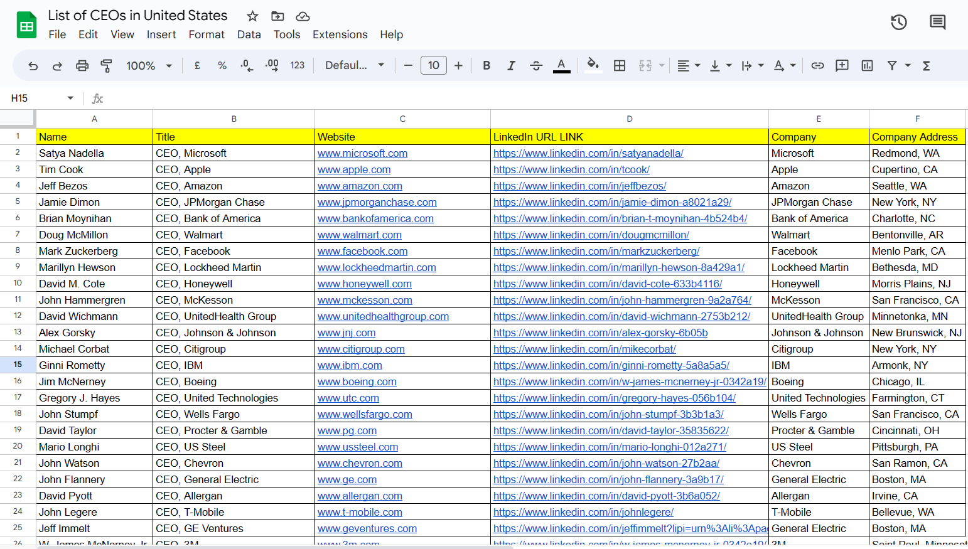Open the Data menu
The height and width of the screenshot is (549, 968).
pyautogui.click(x=249, y=35)
